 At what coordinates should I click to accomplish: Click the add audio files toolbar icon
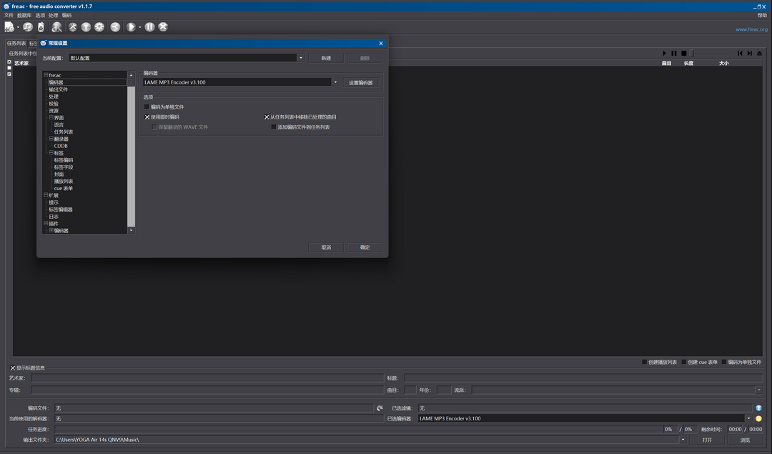pyautogui.click(x=9, y=26)
